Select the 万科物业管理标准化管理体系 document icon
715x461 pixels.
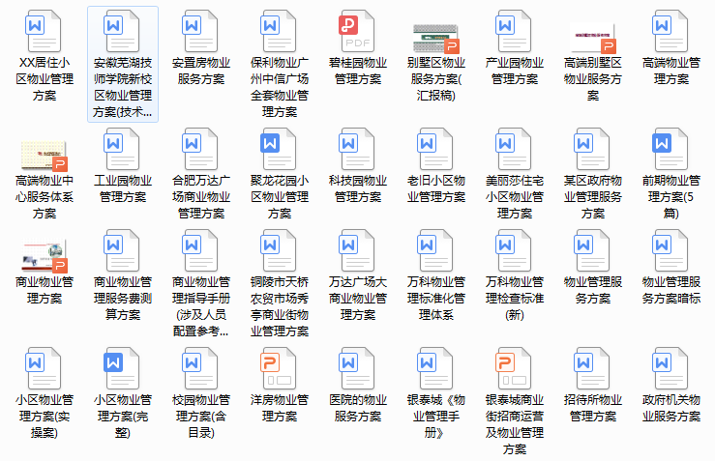(436, 250)
